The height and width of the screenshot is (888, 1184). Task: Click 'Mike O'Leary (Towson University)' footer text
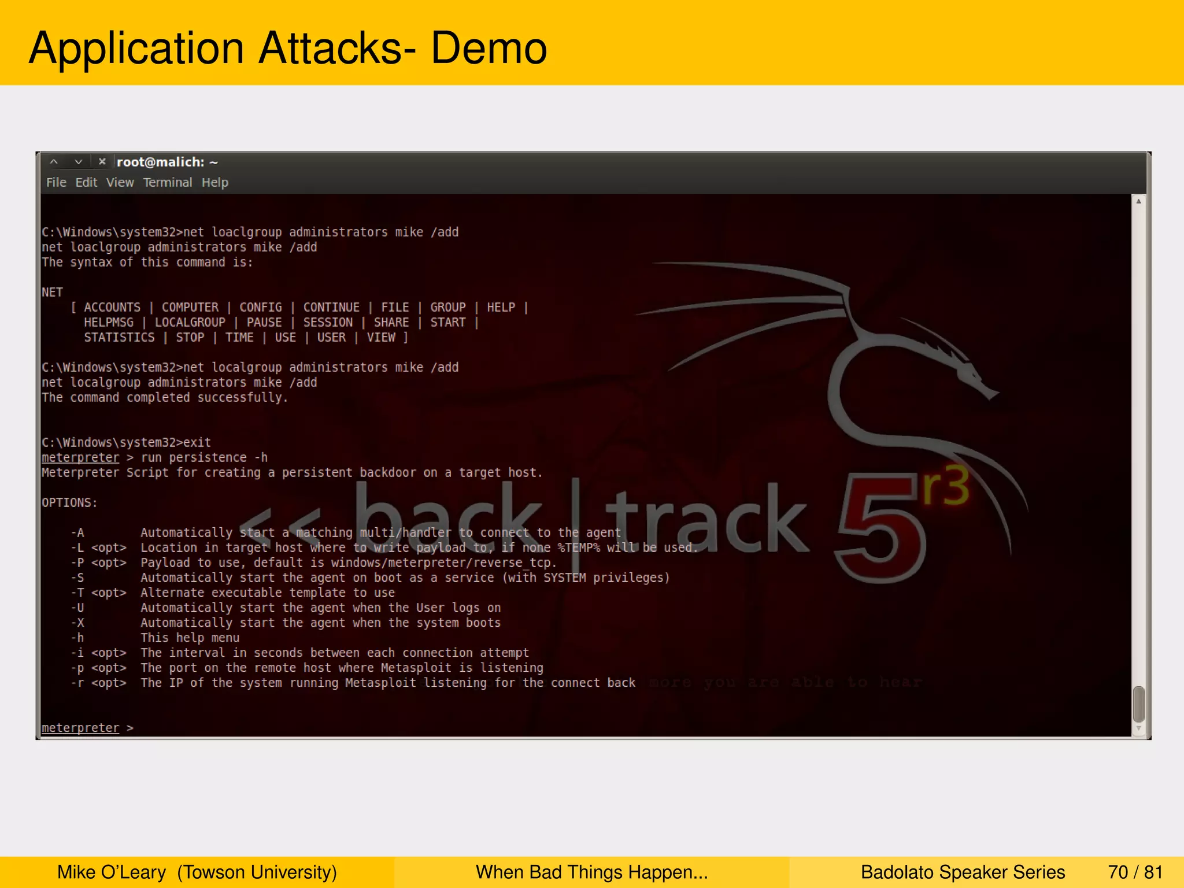pos(197,872)
